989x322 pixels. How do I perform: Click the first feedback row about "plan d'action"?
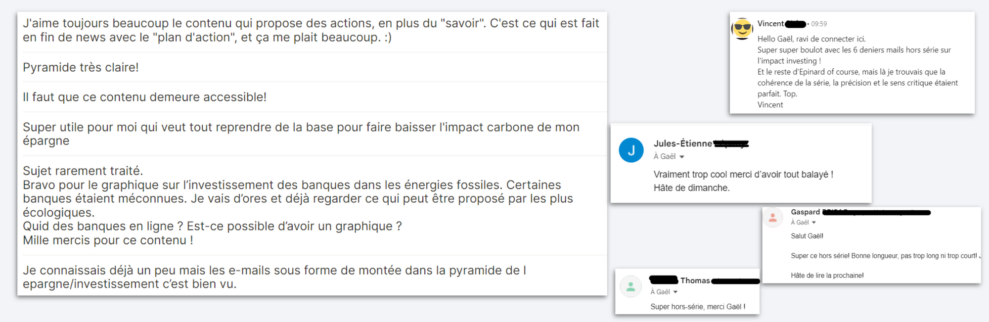312,30
